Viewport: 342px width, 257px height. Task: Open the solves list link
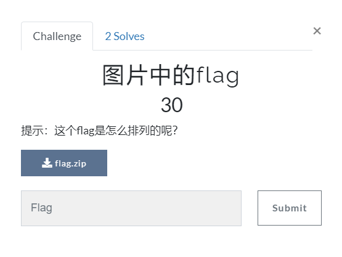pos(124,36)
